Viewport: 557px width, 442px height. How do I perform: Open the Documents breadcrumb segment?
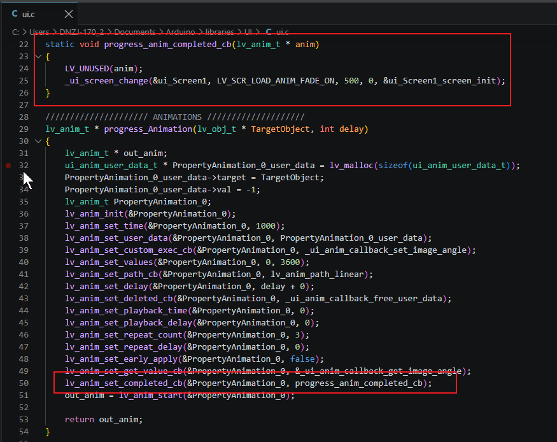pos(134,32)
